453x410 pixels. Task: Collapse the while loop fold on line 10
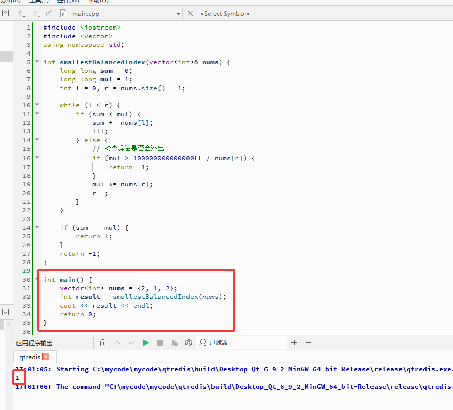point(37,104)
